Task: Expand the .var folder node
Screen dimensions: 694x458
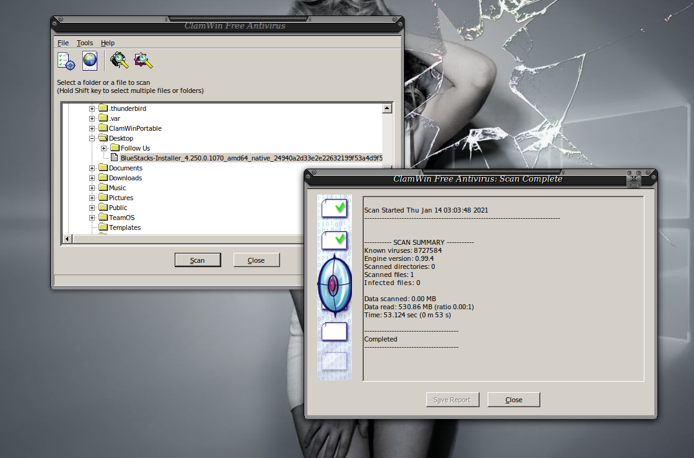Action: (x=92, y=118)
